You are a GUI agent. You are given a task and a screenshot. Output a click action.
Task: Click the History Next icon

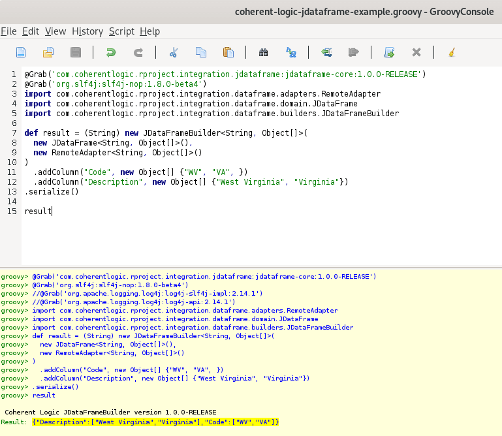(x=353, y=52)
